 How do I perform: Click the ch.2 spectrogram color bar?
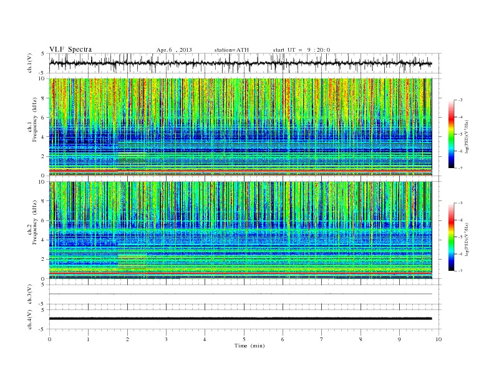452,237
